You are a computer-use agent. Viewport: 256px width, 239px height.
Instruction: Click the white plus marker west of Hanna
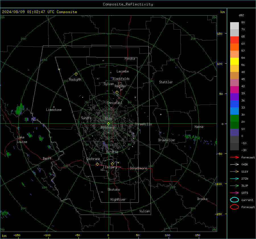(x=161, y=114)
